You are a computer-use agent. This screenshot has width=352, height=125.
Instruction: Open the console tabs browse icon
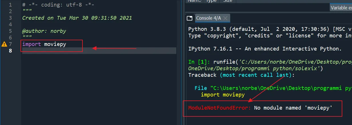[189, 18]
